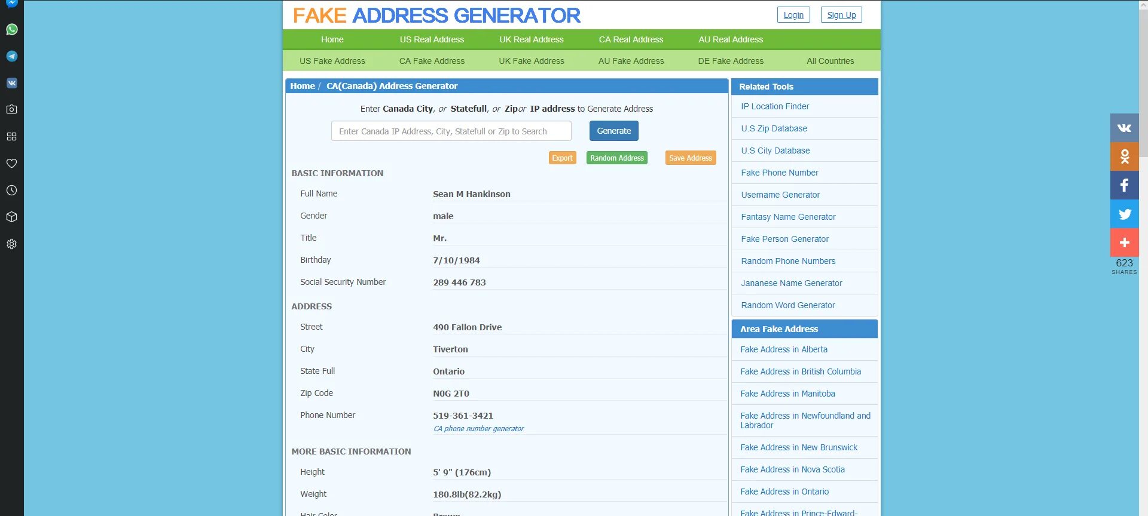The height and width of the screenshot is (516, 1148).
Task: Open Fake Phone Number tool
Action: pyautogui.click(x=780, y=173)
